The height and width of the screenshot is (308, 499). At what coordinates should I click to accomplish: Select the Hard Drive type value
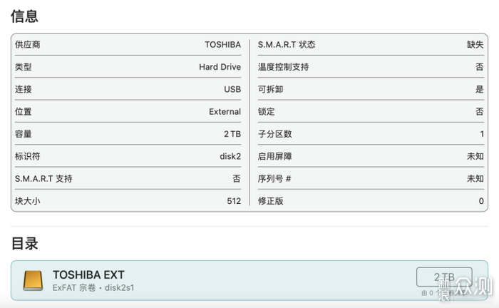[220, 67]
